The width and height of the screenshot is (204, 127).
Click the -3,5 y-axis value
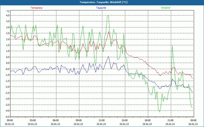(8, 105)
